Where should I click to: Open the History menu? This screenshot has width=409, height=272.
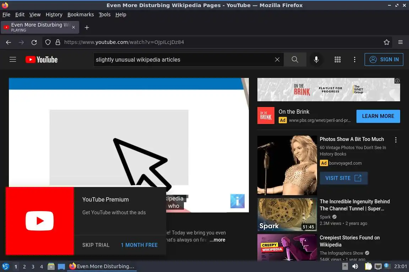(x=54, y=15)
